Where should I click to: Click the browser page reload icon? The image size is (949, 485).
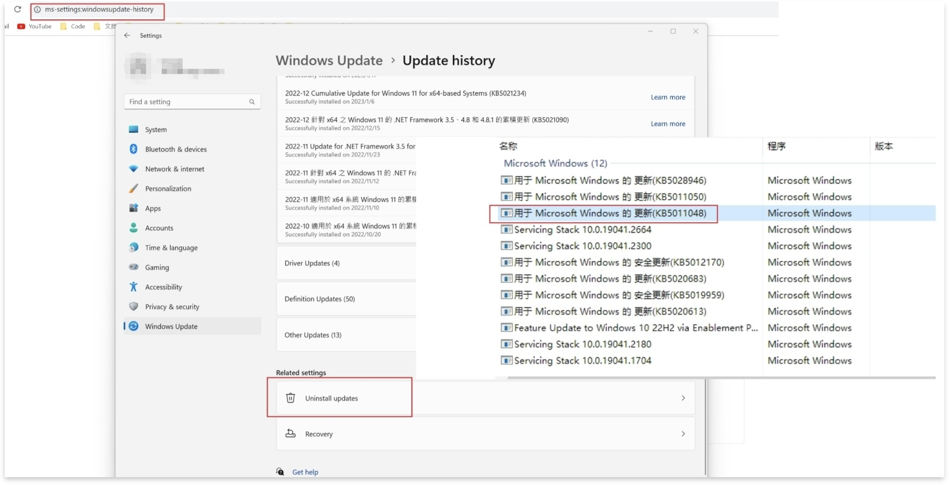(16, 9)
